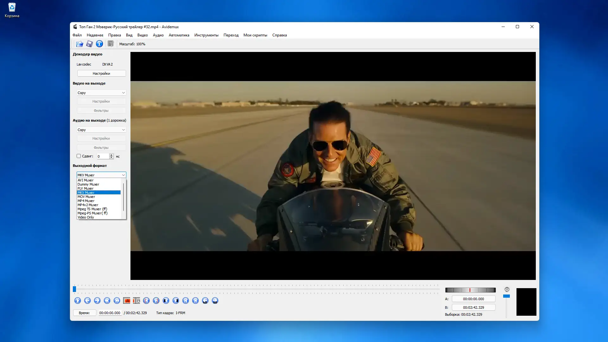
Task: Set selection end marker B
Action: (136, 301)
